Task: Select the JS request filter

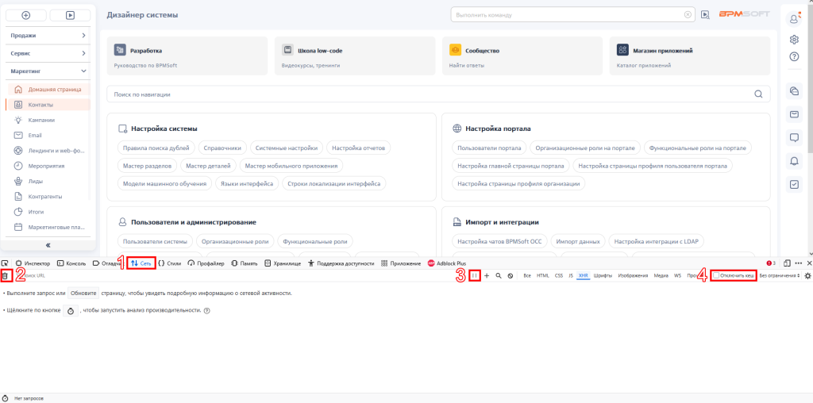Action: pos(570,276)
